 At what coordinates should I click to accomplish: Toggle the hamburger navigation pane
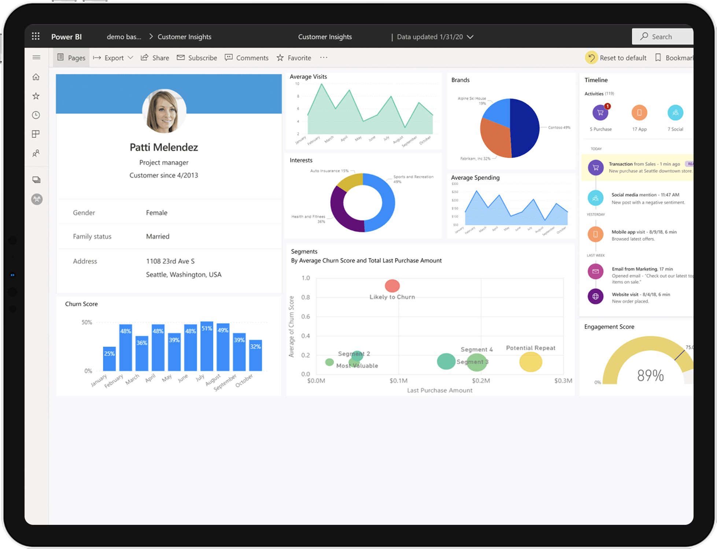[x=36, y=57]
